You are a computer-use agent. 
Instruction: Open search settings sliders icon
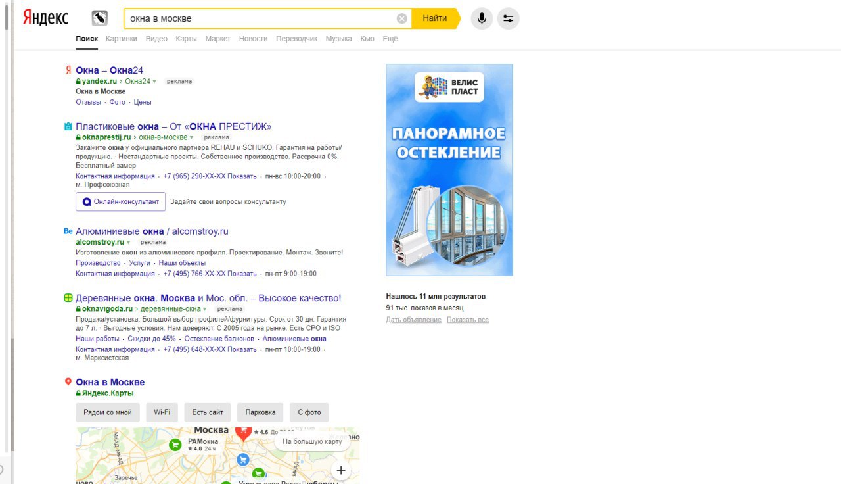coord(509,18)
